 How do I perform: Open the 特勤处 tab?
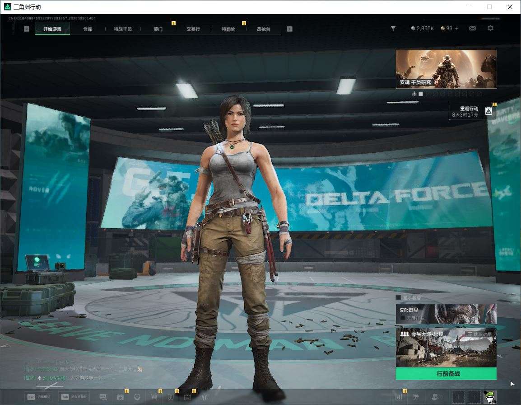(x=228, y=29)
